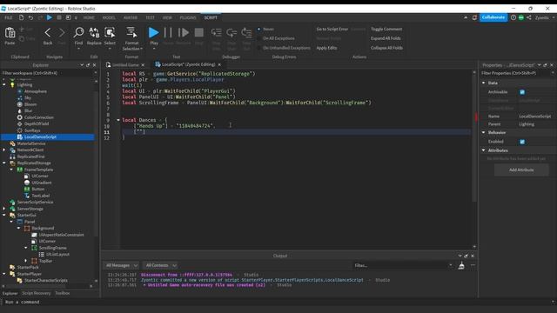557x313 pixels.
Task: Collapse the Data properties section
Action: tap(484, 83)
